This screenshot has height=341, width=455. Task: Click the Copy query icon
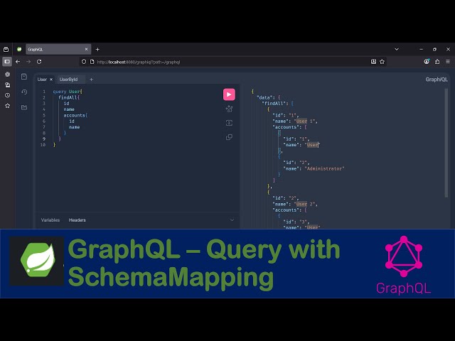point(229,137)
